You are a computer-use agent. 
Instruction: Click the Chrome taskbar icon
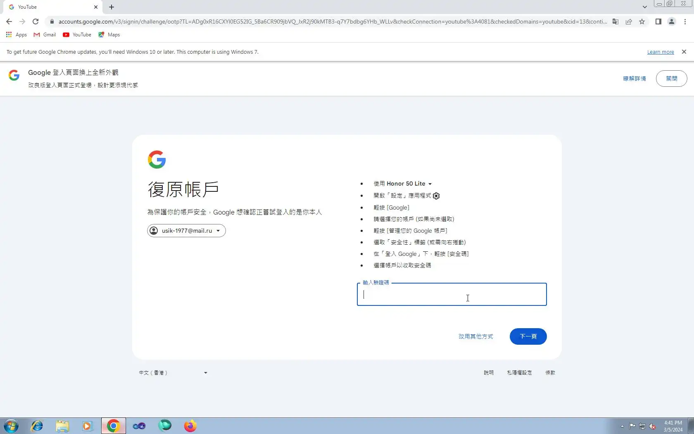pyautogui.click(x=113, y=426)
